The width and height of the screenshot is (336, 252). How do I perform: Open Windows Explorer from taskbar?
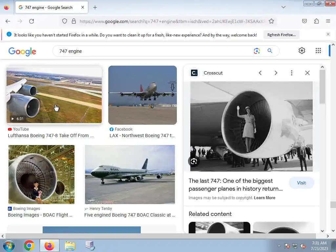tap(70, 246)
